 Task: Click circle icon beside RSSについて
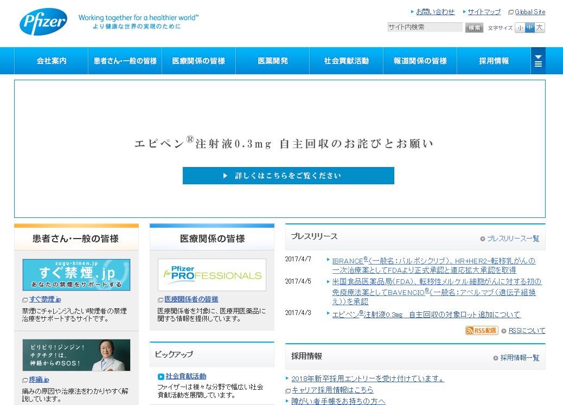click(x=504, y=331)
